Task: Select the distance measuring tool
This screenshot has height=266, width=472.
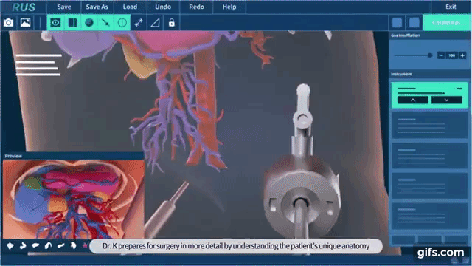Action: (x=139, y=23)
